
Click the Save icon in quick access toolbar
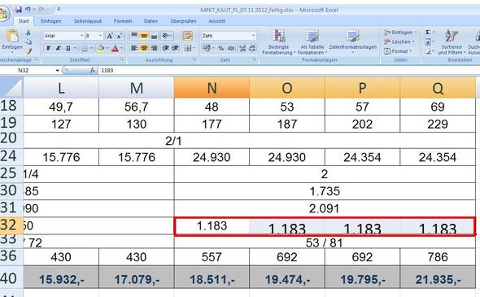(x=19, y=10)
